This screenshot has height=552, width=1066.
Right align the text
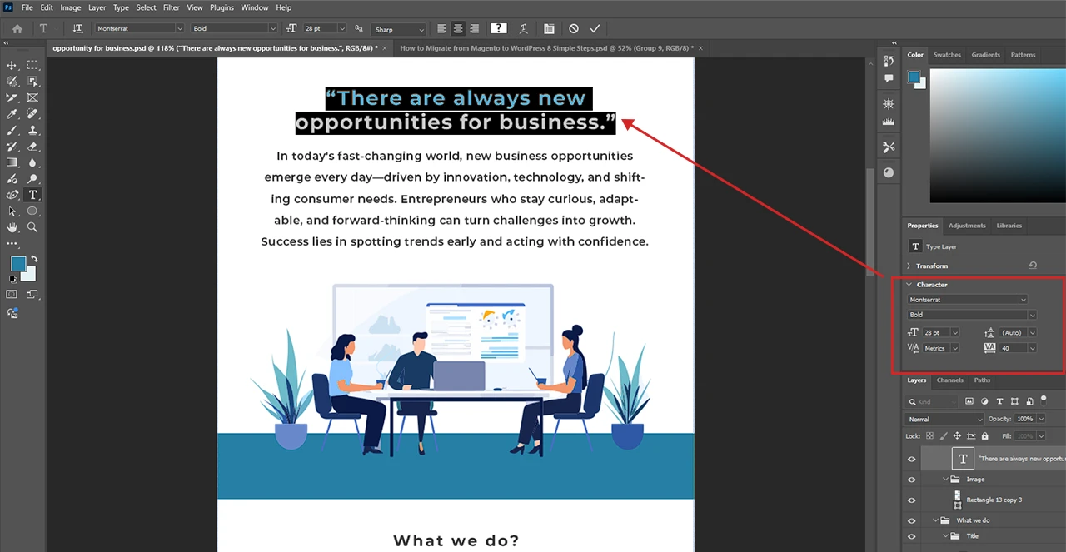pyautogui.click(x=474, y=28)
